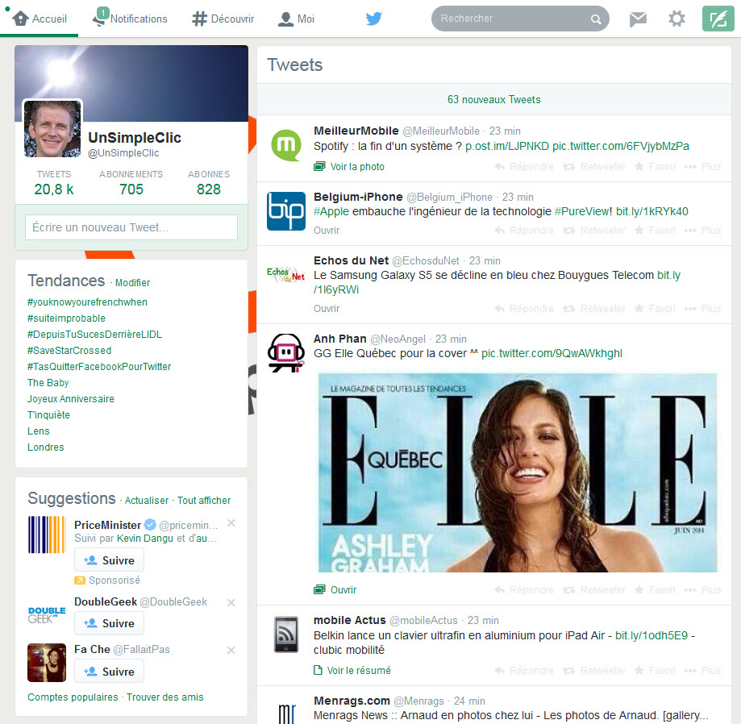Click PriceMinister barcode logo
Viewport: 741px width, 724px height.
click(x=46, y=535)
